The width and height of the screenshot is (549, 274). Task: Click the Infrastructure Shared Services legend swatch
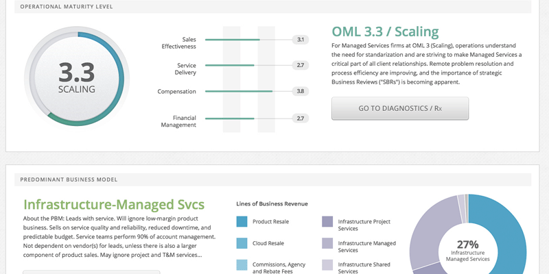point(327,265)
